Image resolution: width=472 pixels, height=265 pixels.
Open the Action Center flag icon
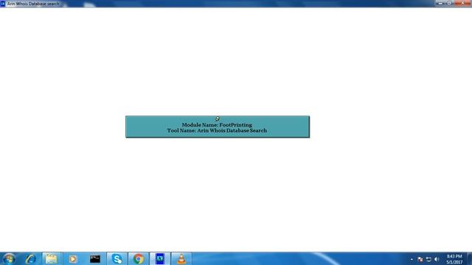420,259
